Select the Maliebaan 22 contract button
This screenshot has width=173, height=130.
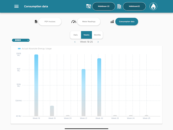click(104, 6)
